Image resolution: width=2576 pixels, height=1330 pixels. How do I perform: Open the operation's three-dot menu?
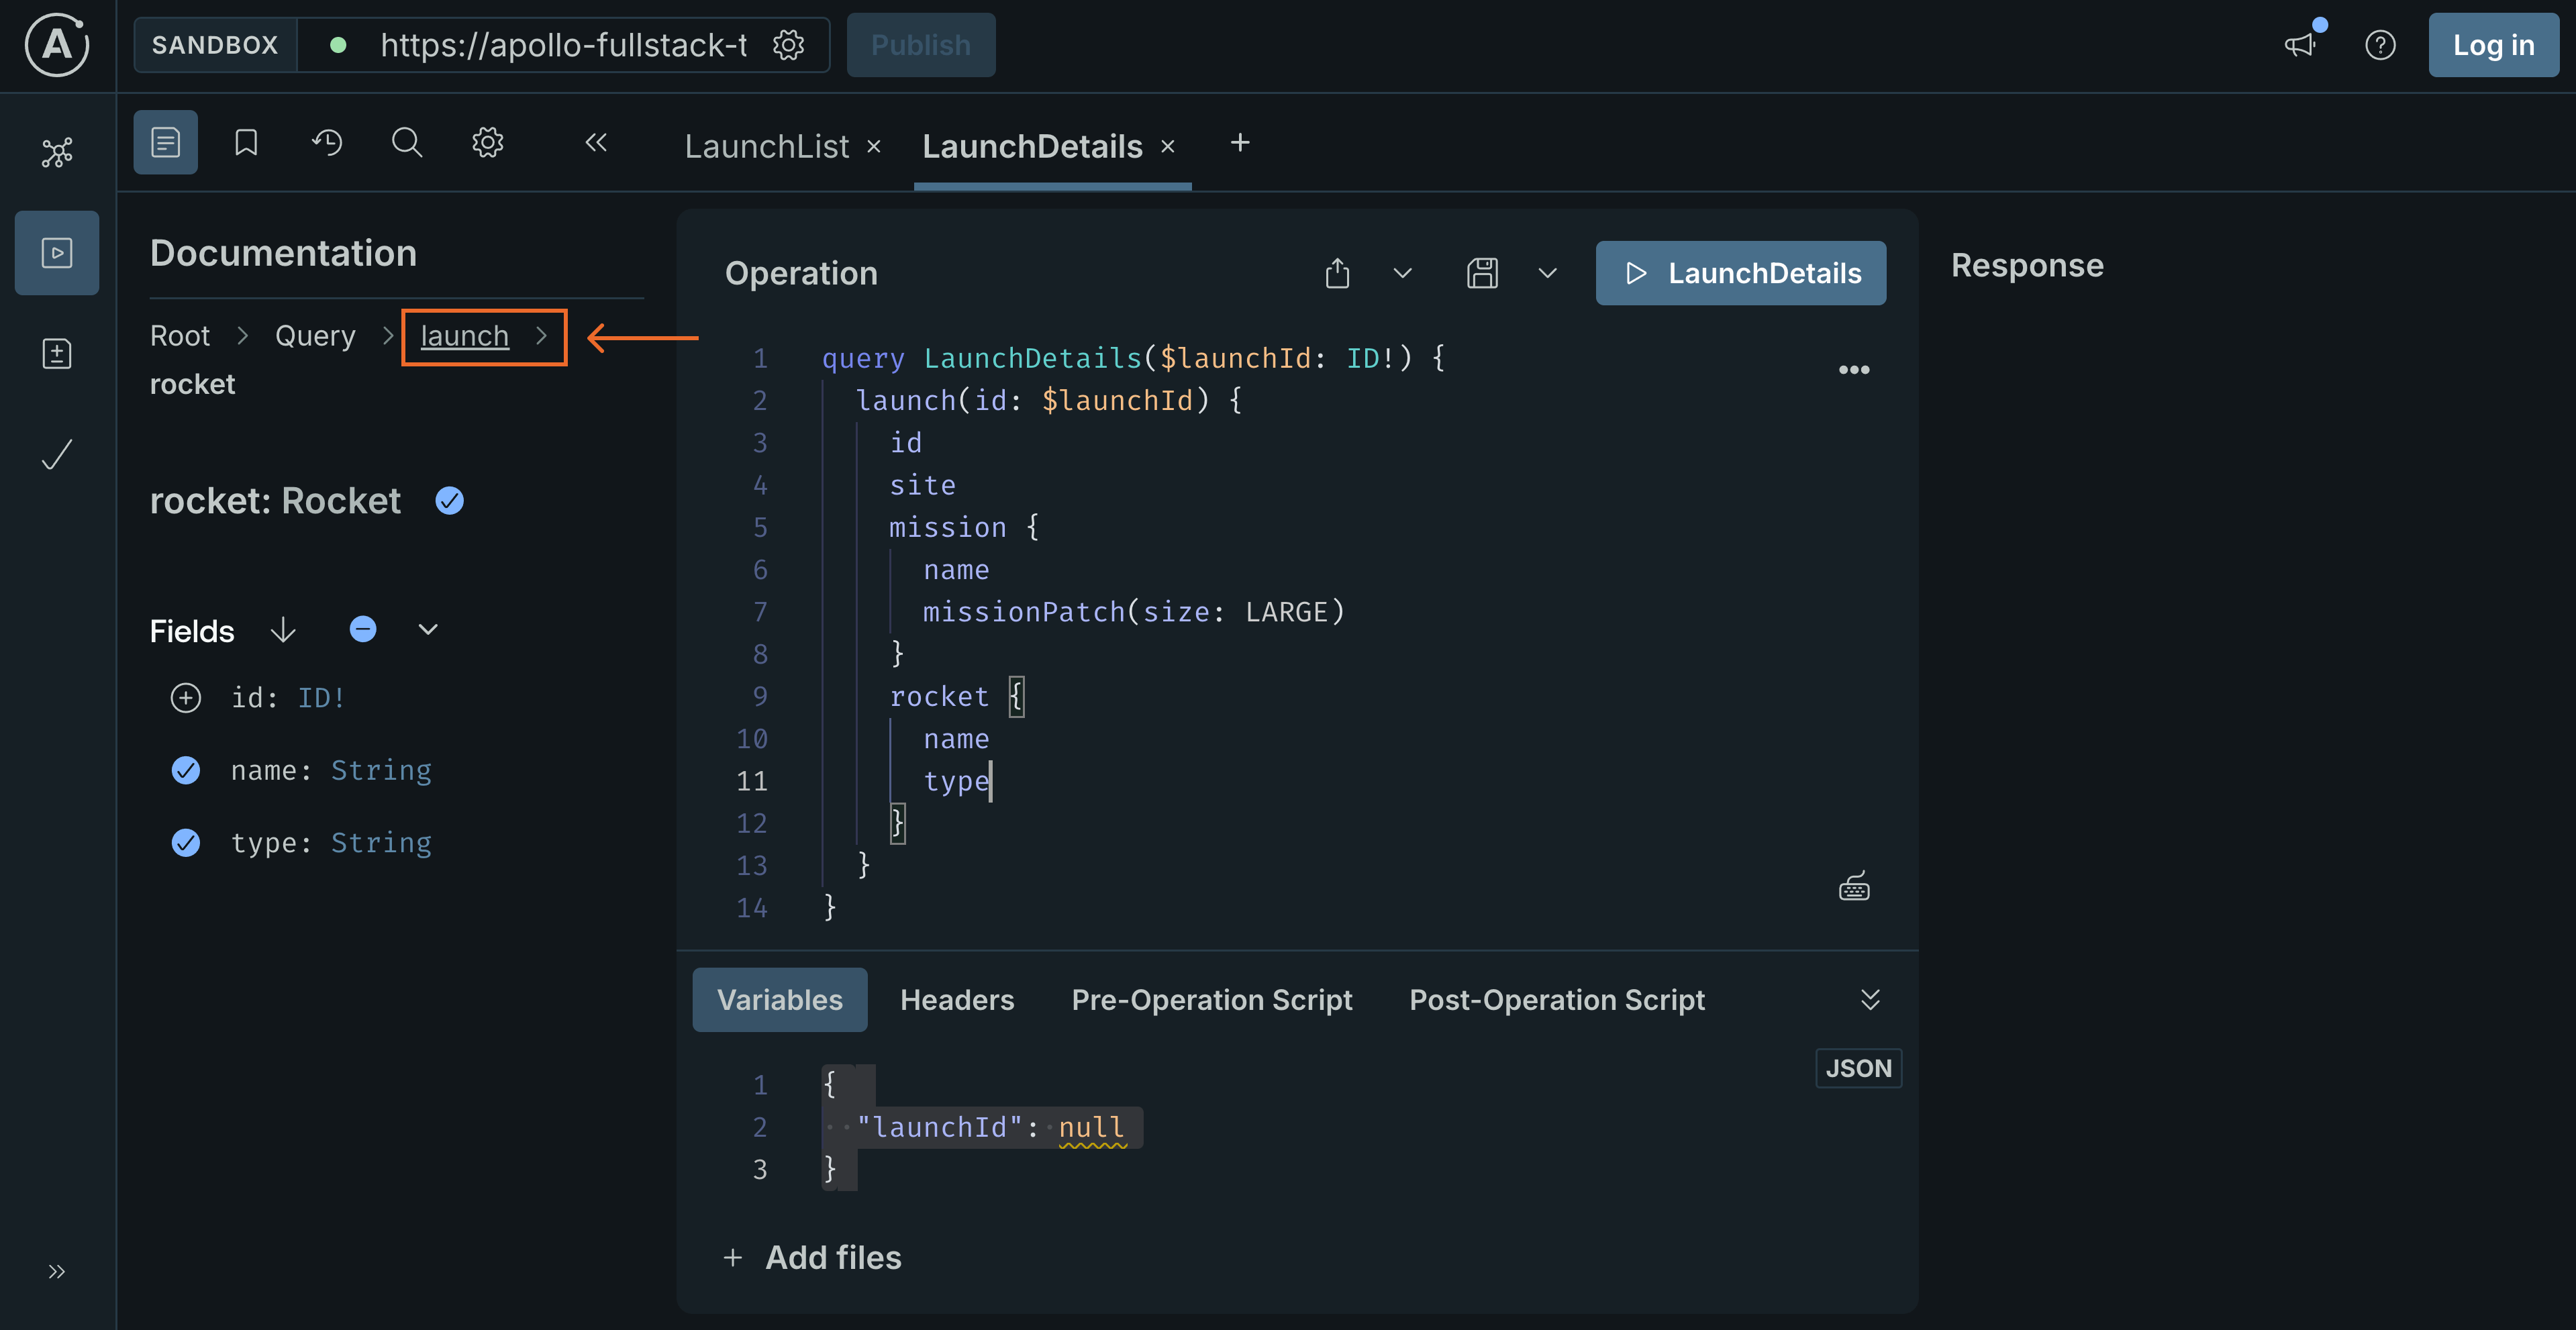click(1854, 369)
